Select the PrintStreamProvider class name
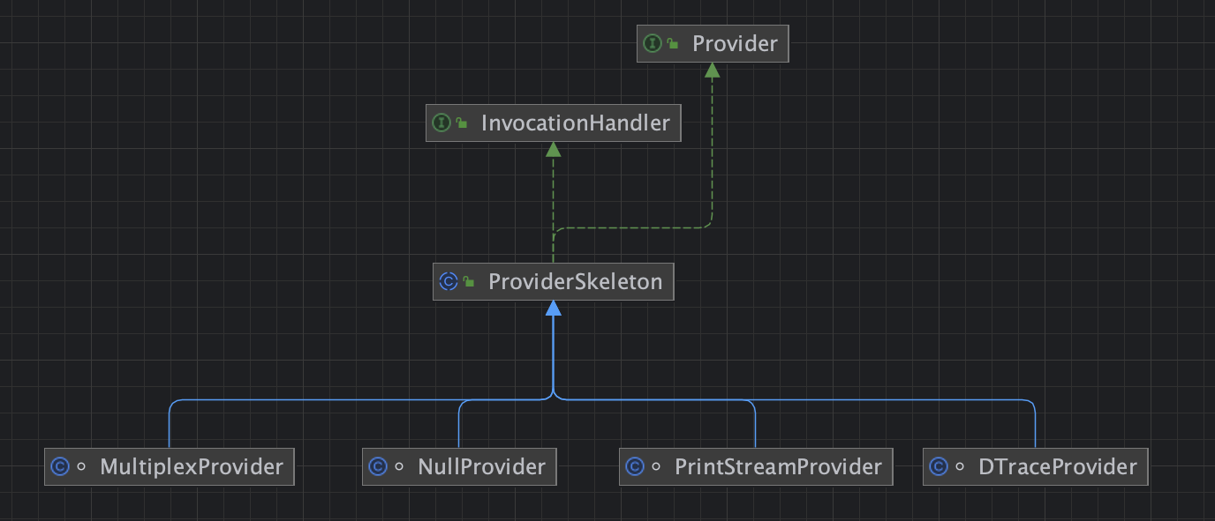 pyautogui.click(x=778, y=466)
